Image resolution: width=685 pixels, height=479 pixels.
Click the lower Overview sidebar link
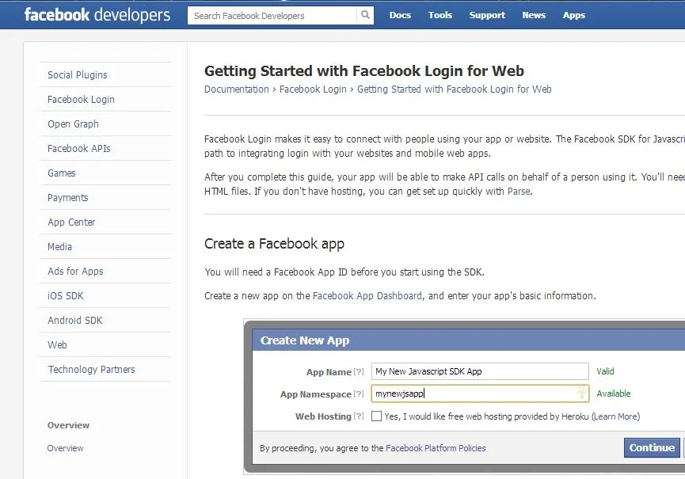tap(65, 448)
